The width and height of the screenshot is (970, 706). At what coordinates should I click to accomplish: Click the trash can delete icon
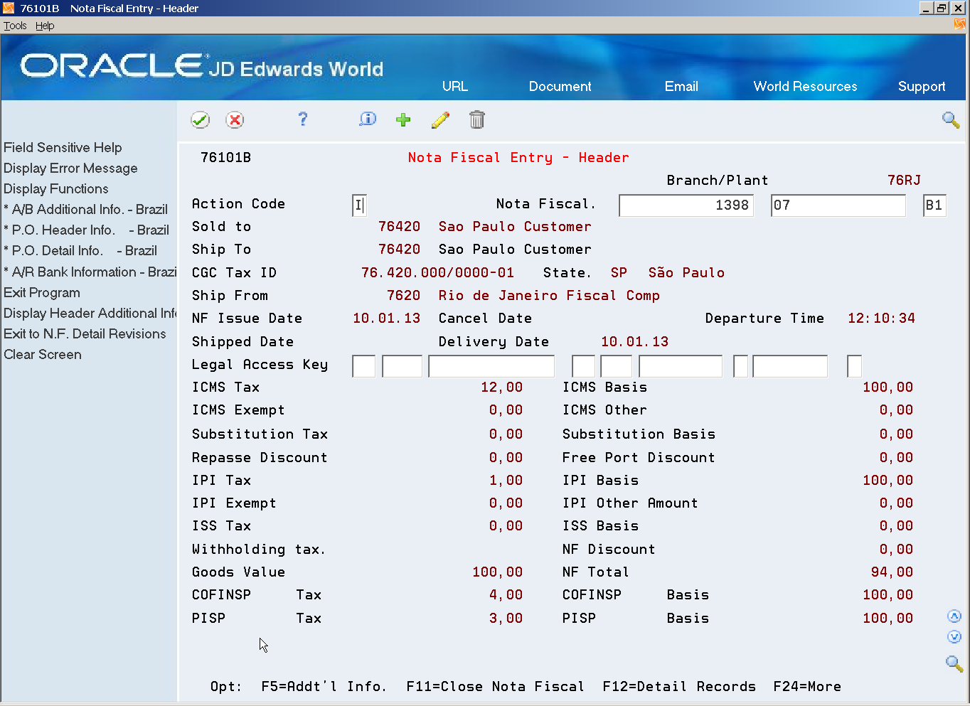[x=477, y=119]
